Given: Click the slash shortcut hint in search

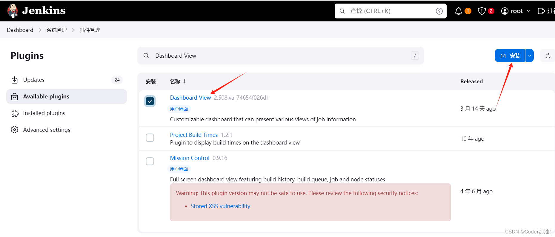Looking at the screenshot, I should click(x=415, y=56).
